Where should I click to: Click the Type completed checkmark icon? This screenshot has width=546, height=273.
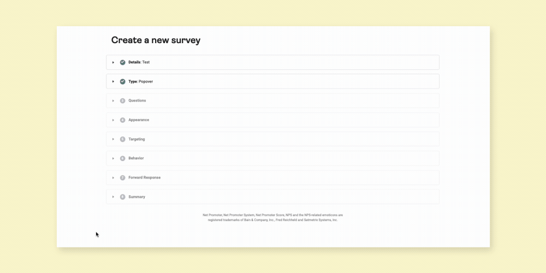coord(122,81)
